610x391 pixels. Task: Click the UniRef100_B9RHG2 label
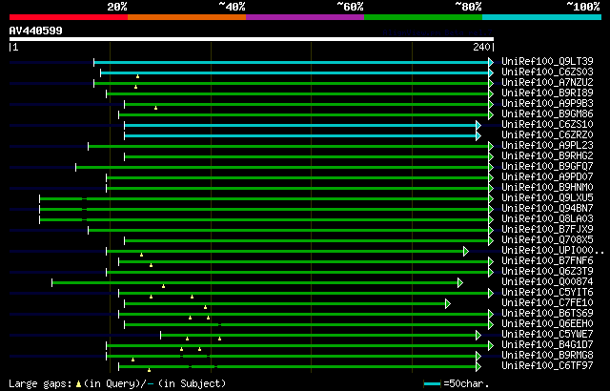pyautogui.click(x=547, y=155)
